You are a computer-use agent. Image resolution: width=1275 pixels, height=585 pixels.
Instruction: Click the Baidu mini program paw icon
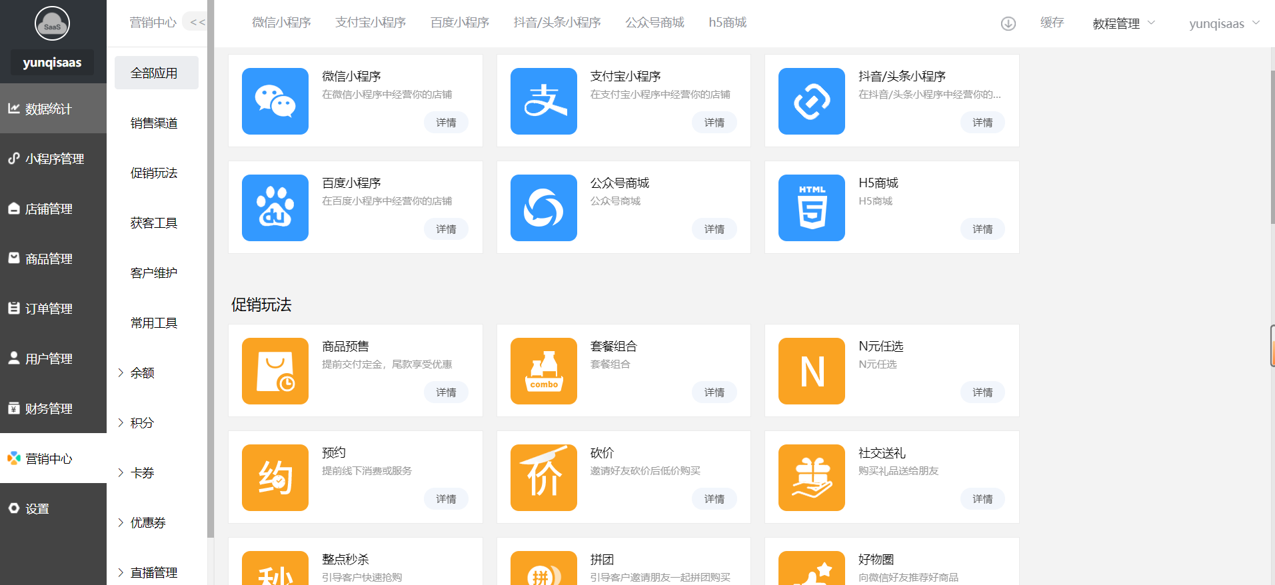coord(275,208)
